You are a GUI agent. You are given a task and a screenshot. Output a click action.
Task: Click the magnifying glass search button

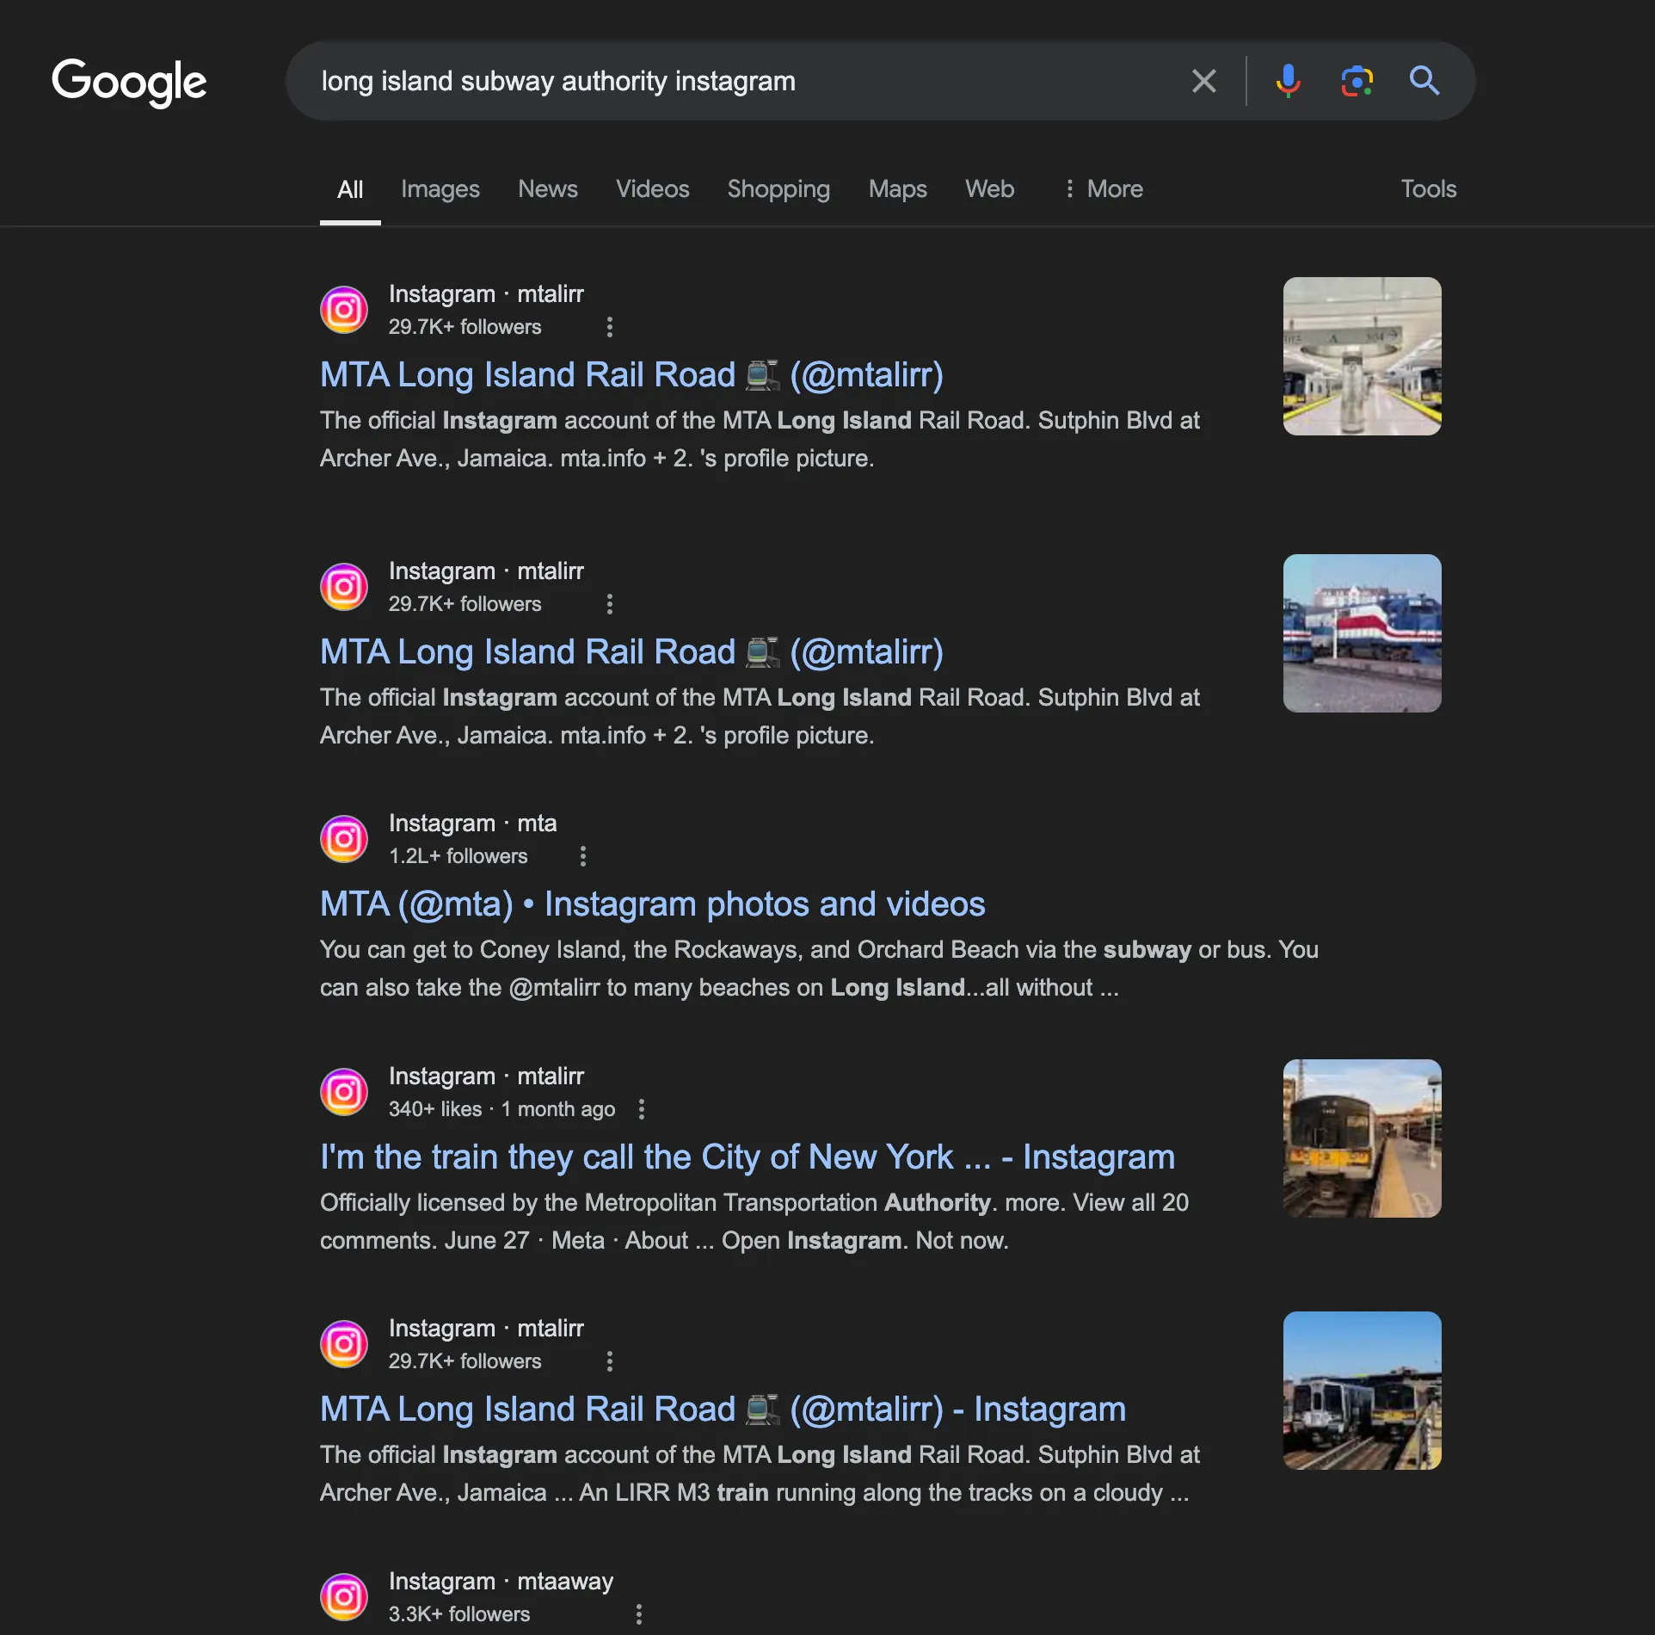(1424, 81)
